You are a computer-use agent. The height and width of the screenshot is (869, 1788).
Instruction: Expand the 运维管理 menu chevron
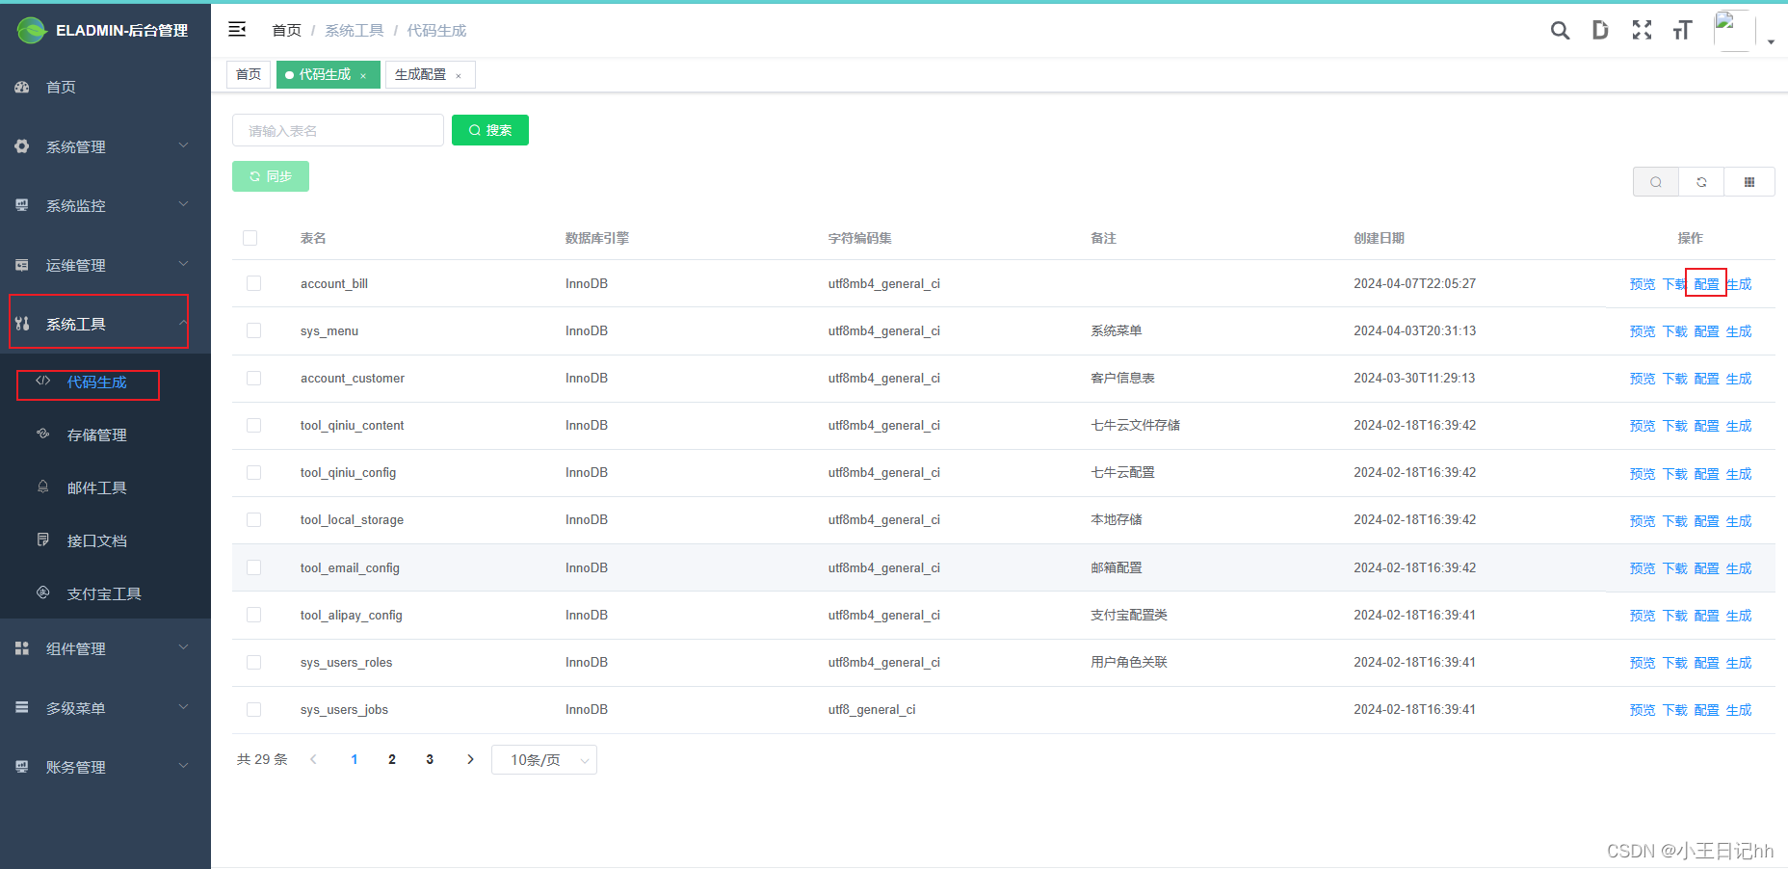(x=183, y=264)
